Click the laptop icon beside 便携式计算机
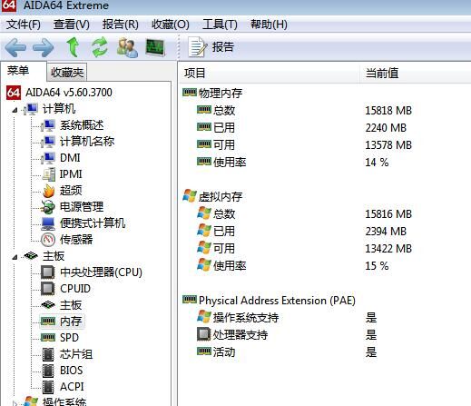471x406 pixels. (x=48, y=223)
